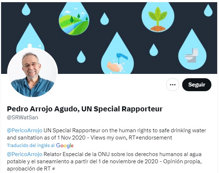Click the small drop between landscape and plant

point(104,19)
